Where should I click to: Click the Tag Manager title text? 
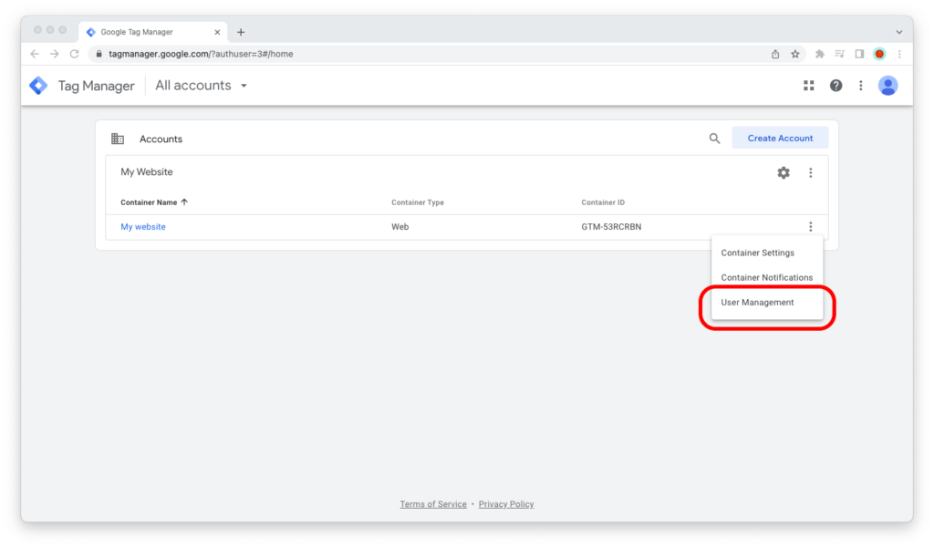click(x=96, y=86)
